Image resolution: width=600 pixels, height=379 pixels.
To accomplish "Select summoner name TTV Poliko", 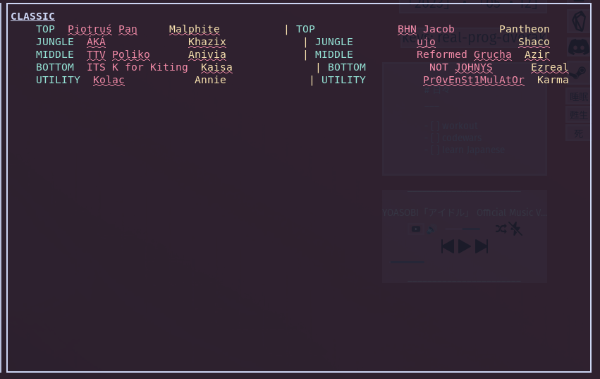I will (118, 55).
